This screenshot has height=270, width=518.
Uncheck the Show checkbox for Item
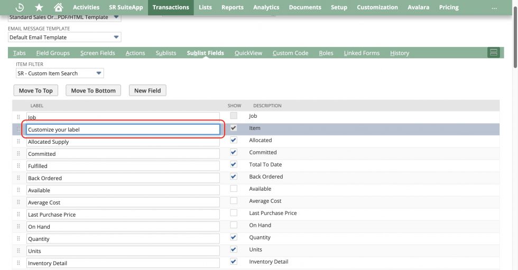point(234,128)
